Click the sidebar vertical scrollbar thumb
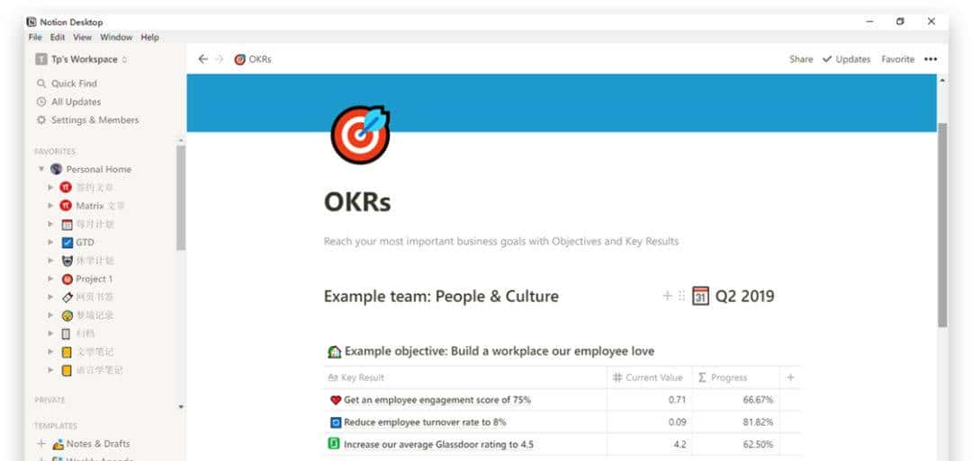 [x=180, y=198]
